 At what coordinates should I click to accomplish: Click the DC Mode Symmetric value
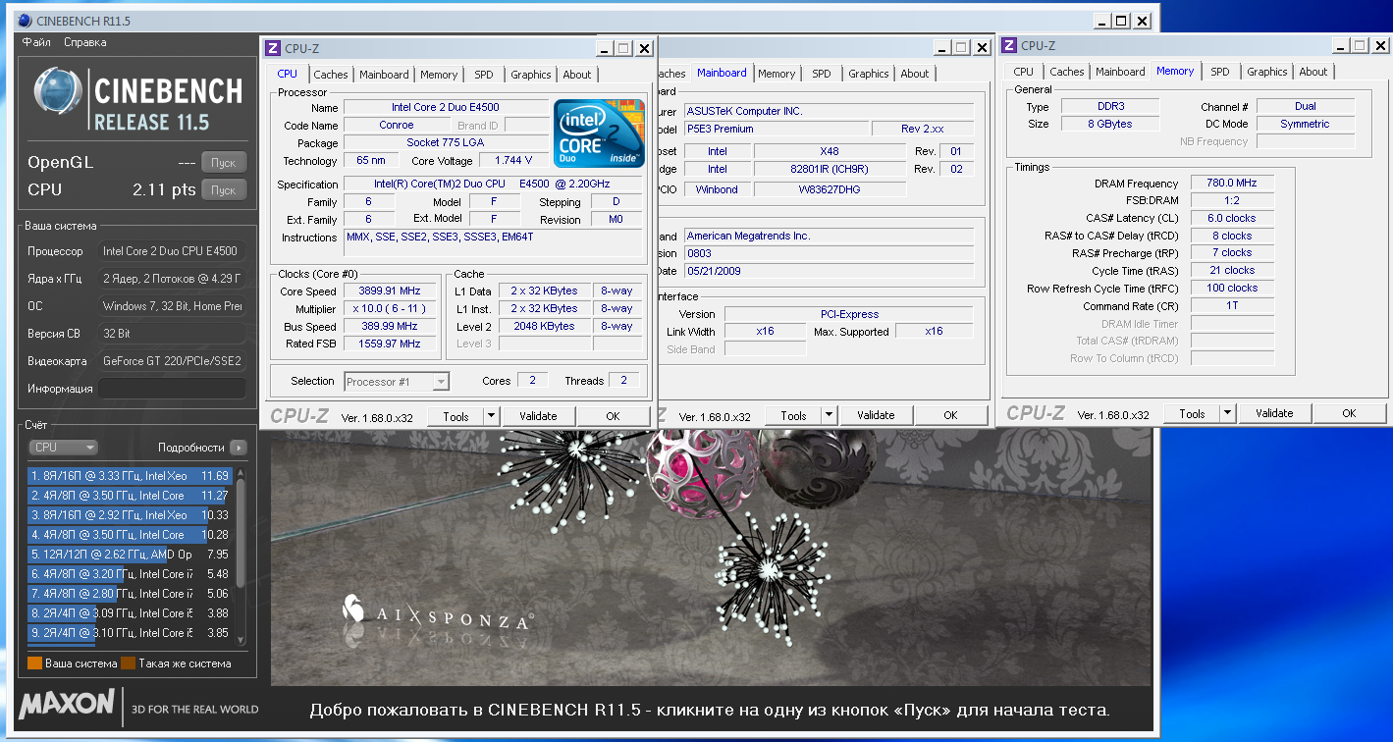coord(1306,124)
